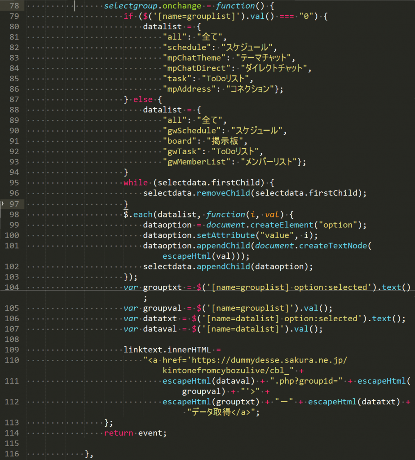The image size is (415, 460).
Task: Click closing brace on line 97
Action: [x=126, y=204]
